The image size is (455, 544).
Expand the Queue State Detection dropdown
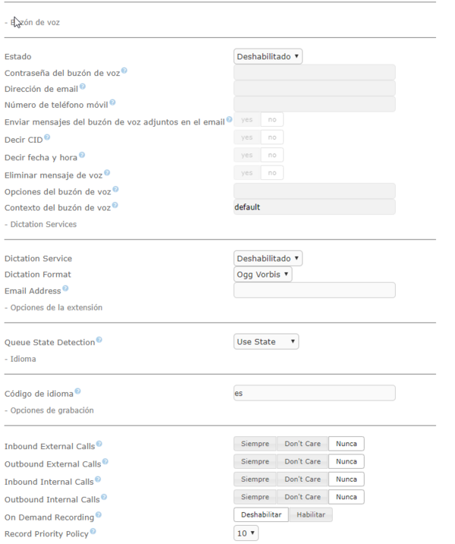265,341
